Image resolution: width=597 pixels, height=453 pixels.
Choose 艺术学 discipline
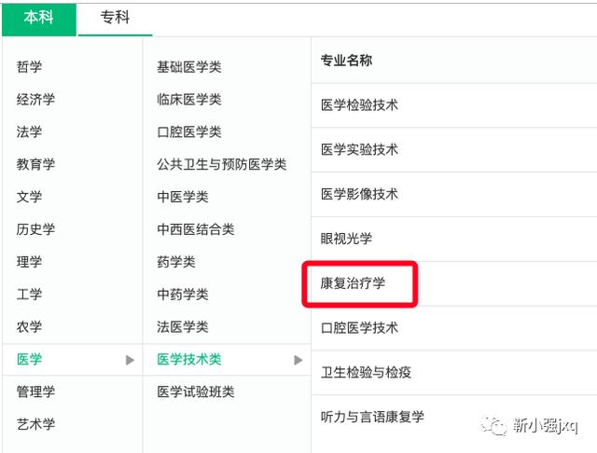[x=35, y=424]
